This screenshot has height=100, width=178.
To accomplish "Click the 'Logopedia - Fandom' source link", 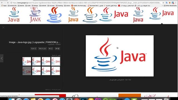I will pos(54,44).
